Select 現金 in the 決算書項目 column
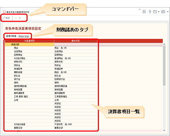 point(16,48)
